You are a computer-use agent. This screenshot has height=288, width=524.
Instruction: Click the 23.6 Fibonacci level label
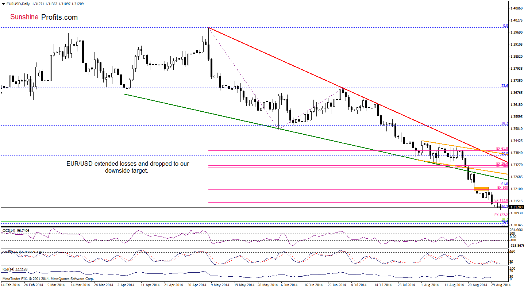pyautogui.click(x=505, y=86)
